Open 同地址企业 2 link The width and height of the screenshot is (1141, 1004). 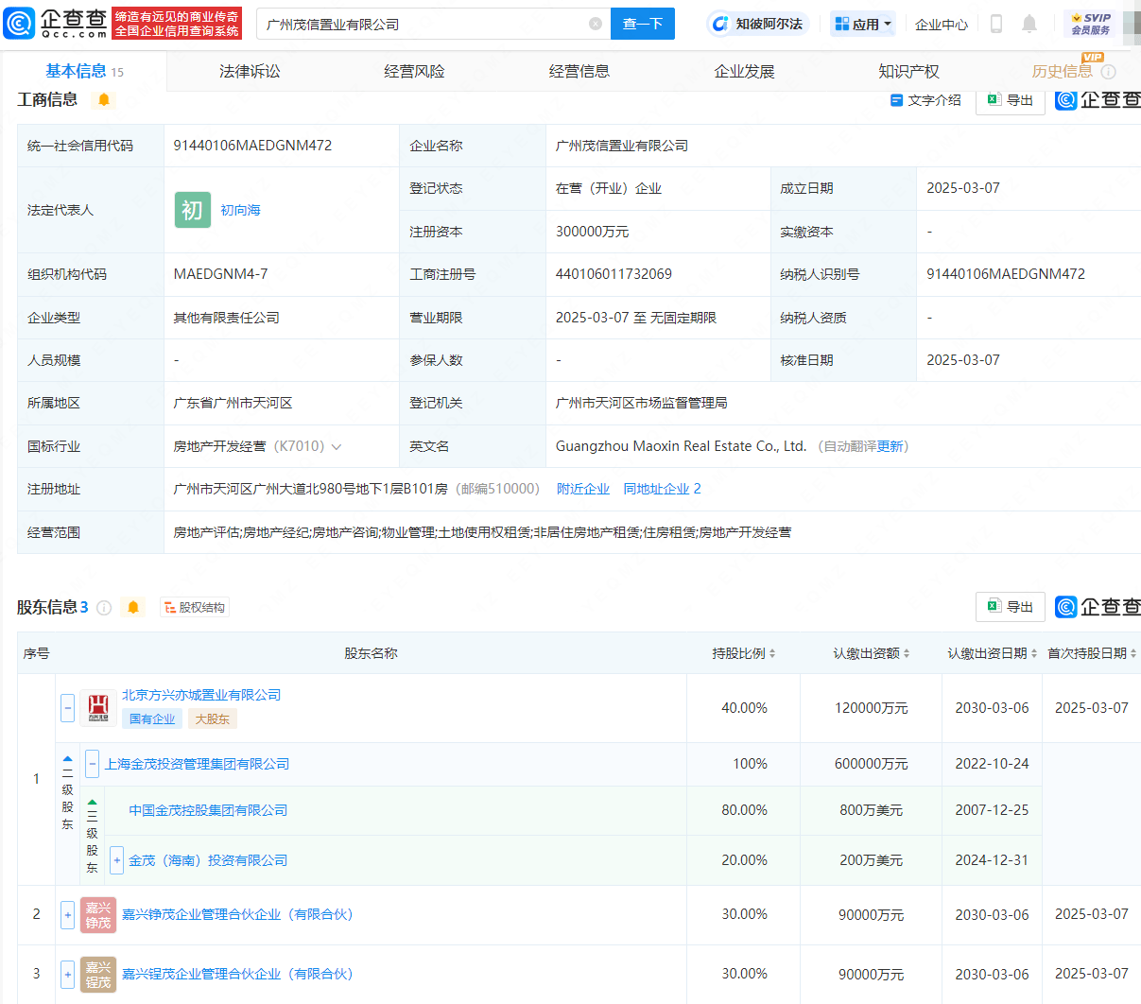point(662,489)
